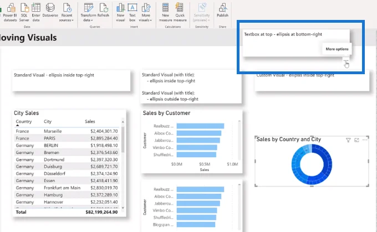Open Transform data dropdown
The height and width of the screenshot is (232, 377).
pos(88,13)
